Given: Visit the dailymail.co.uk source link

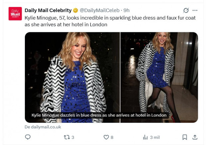Looking at the screenshot, I should click(43, 127).
